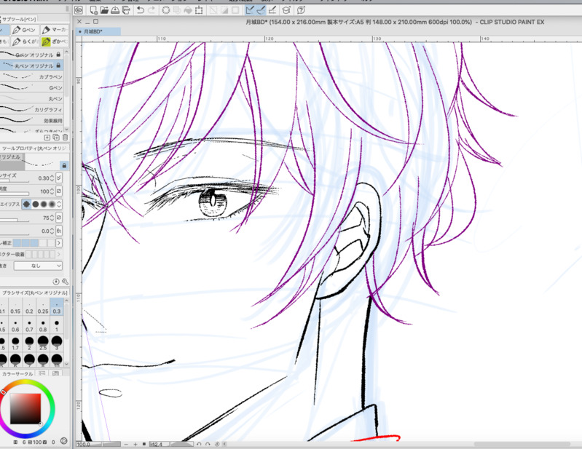The height and width of the screenshot is (449, 582).
Task: Create a new canvas document
Action: pos(93,10)
